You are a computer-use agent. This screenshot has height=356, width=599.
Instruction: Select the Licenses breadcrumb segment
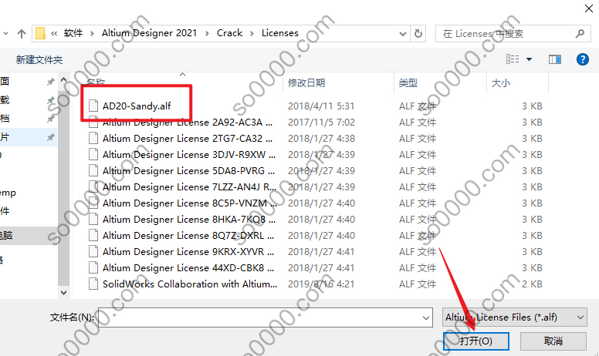pos(280,33)
